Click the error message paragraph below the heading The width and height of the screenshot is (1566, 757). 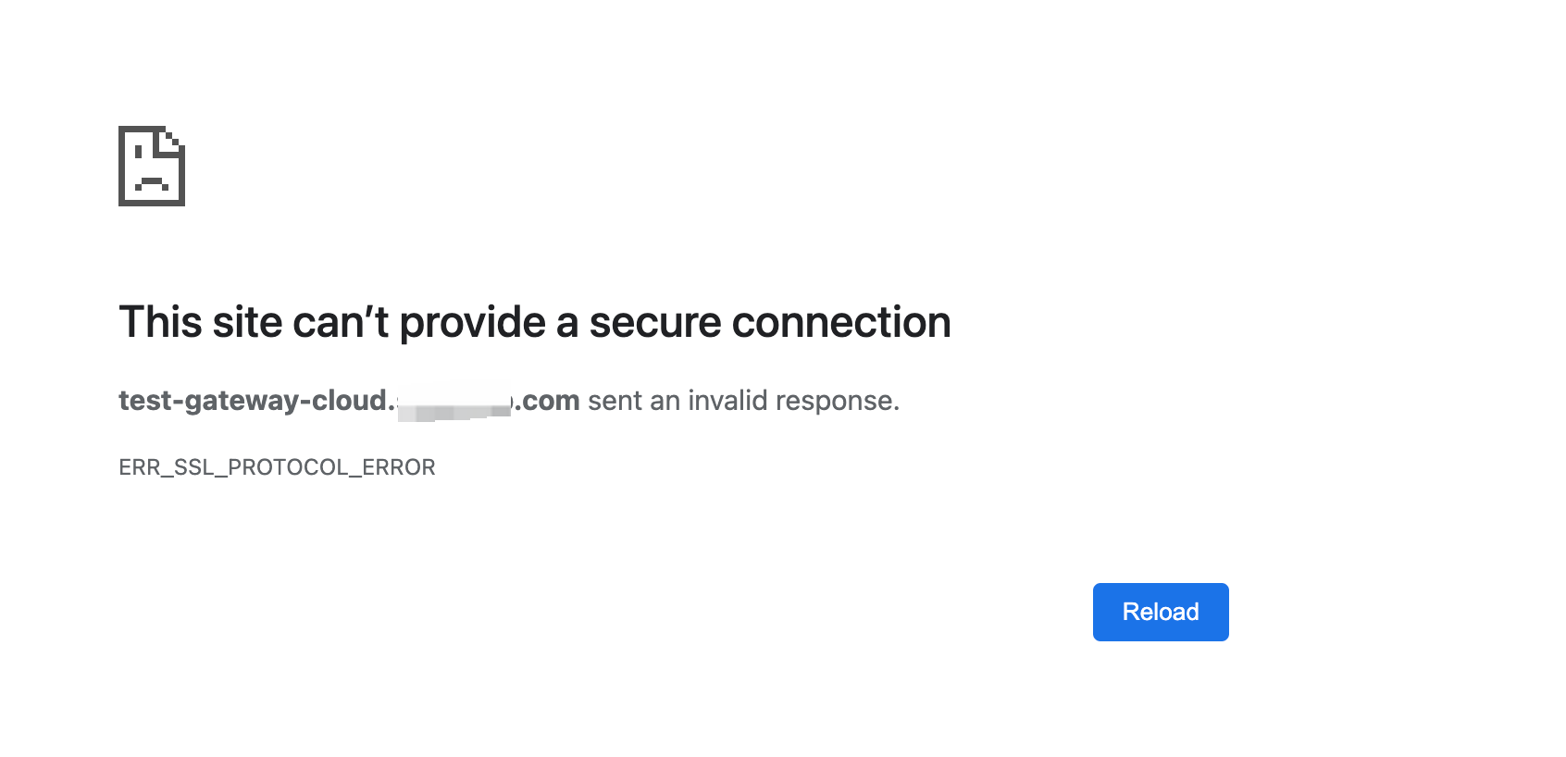pos(509,400)
